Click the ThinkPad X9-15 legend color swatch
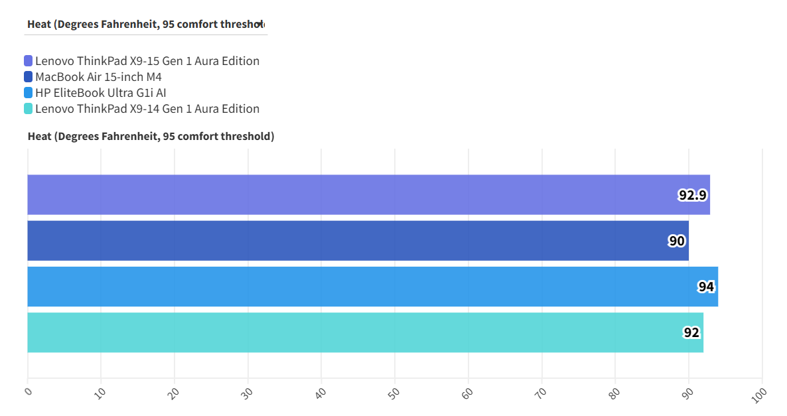This screenshot has width=787, height=416. [29, 61]
